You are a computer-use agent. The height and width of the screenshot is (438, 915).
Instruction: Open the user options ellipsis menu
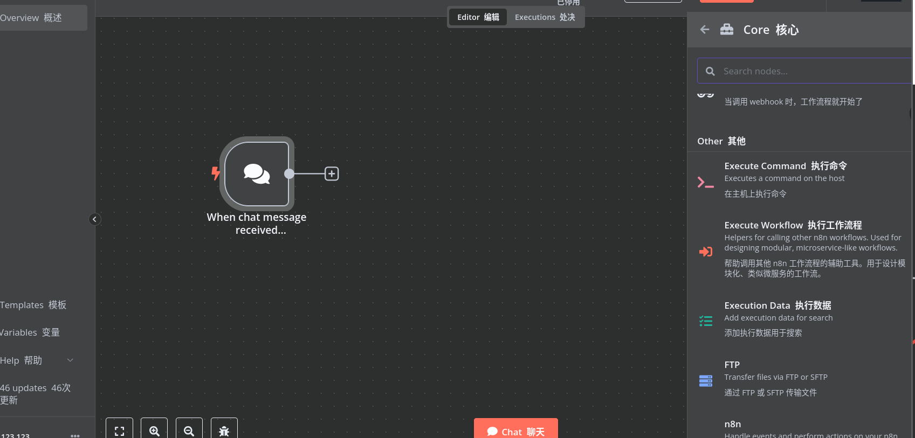tap(75, 435)
